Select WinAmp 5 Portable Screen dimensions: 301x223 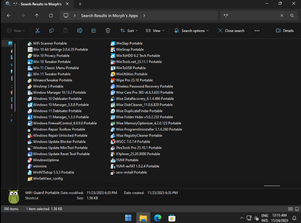point(45,87)
